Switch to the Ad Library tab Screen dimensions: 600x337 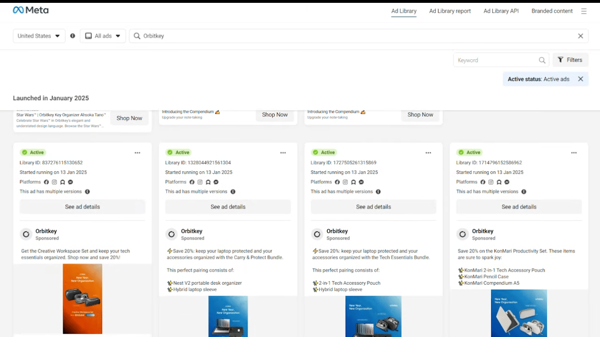tap(404, 11)
